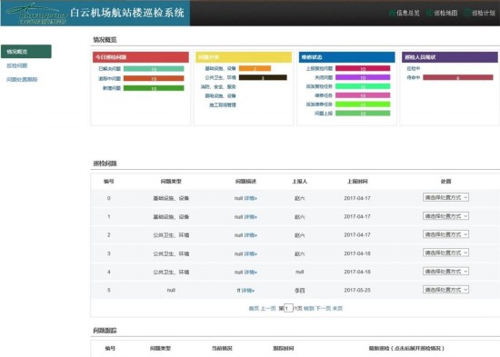Click the 上报人 column header
The height and width of the screenshot is (357, 500).
tap(300, 182)
